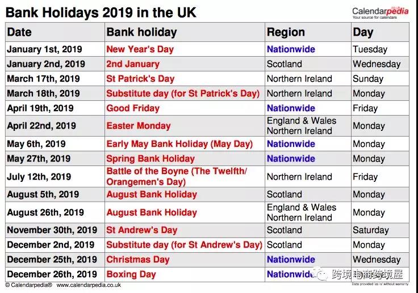Click Spring Bank Holiday text

pyautogui.click(x=151, y=159)
